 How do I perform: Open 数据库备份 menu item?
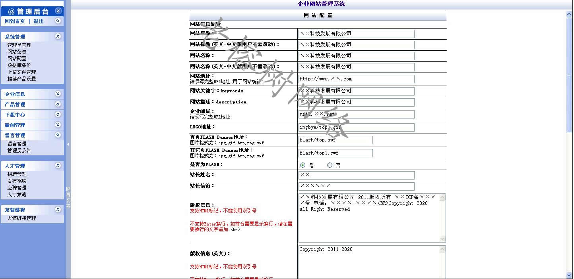tap(19, 65)
